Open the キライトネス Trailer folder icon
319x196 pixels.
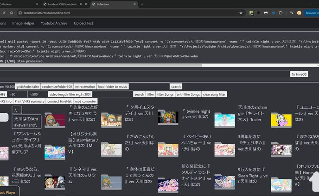(x=224, y=120)
